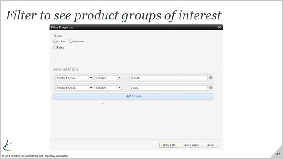Image resolution: width=283 pixels, height=159 pixels.
Task: Click Save & Apply button
Action: tap(191, 145)
